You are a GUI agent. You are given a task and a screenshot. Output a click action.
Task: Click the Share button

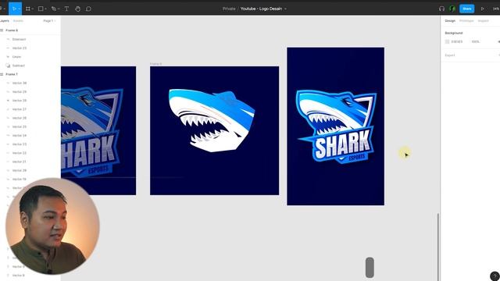tap(467, 9)
